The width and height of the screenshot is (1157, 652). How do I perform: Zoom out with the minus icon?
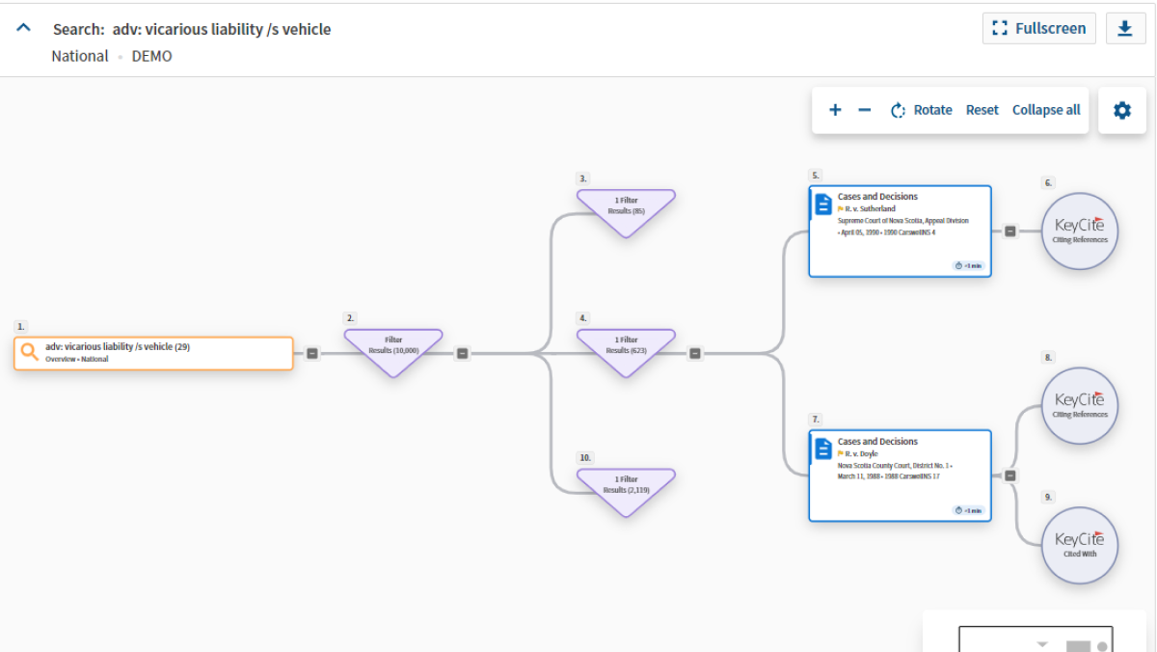coord(865,110)
